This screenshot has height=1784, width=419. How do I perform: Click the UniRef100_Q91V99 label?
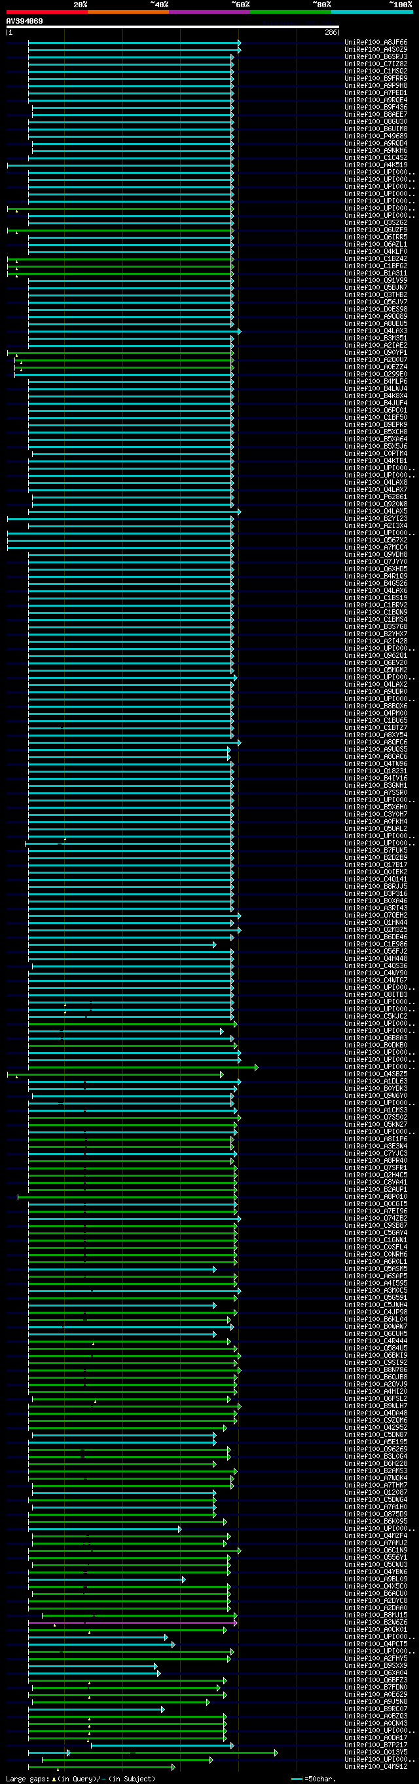point(376,281)
